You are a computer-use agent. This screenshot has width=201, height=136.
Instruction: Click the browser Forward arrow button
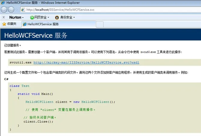tap(11, 10)
